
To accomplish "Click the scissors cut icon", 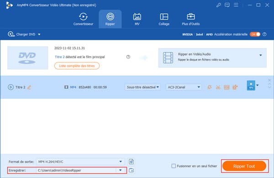I will [218, 87].
